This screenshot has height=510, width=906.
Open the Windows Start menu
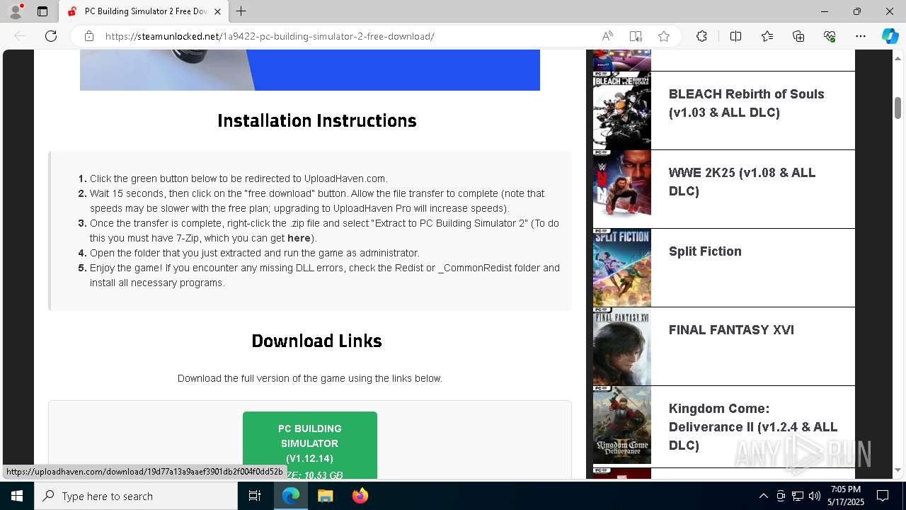(x=17, y=496)
